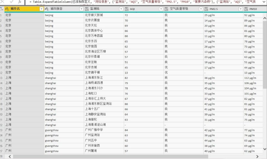267x159 pixels.
Task: Click PM10 value 92 μg/m
Action: pyautogui.click(x=253, y=15)
